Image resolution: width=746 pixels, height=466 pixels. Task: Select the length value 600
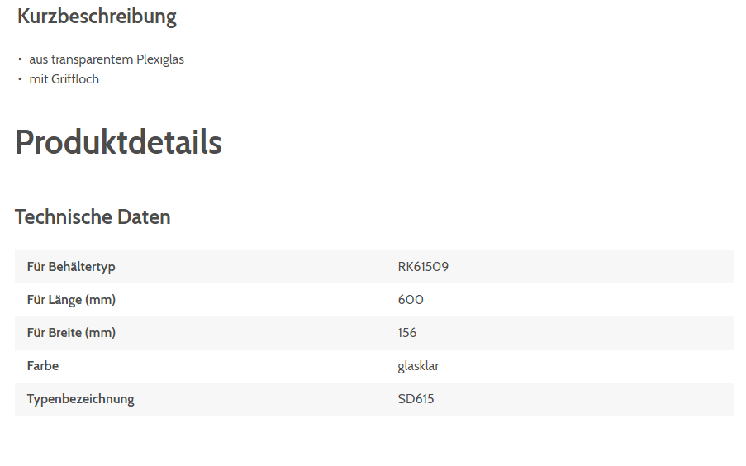pos(411,300)
